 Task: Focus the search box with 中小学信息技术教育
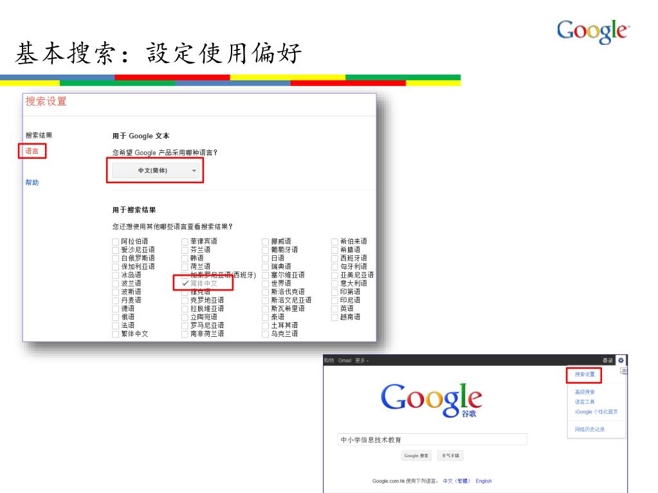pos(432,440)
